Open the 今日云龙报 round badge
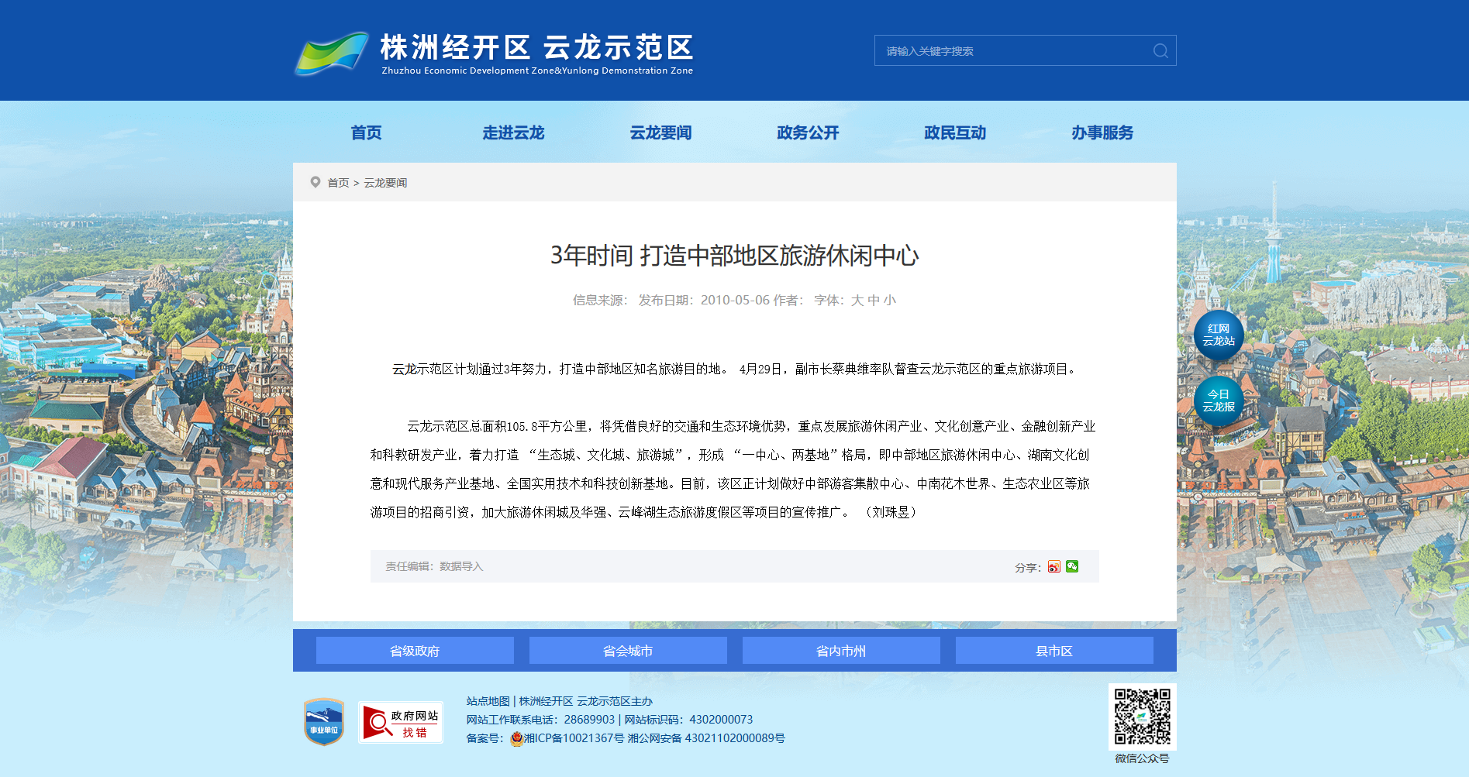1469x777 pixels. pos(1219,401)
